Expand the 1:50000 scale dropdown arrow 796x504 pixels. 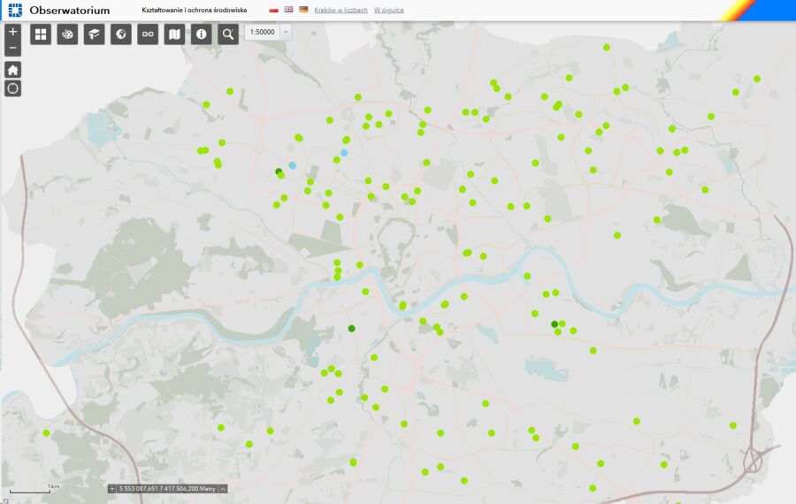pyautogui.click(x=285, y=32)
